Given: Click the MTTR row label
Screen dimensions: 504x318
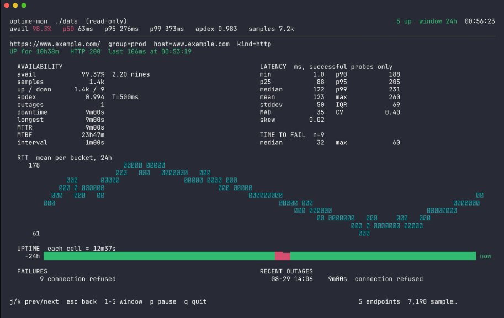Looking at the screenshot, I should click(x=25, y=127).
